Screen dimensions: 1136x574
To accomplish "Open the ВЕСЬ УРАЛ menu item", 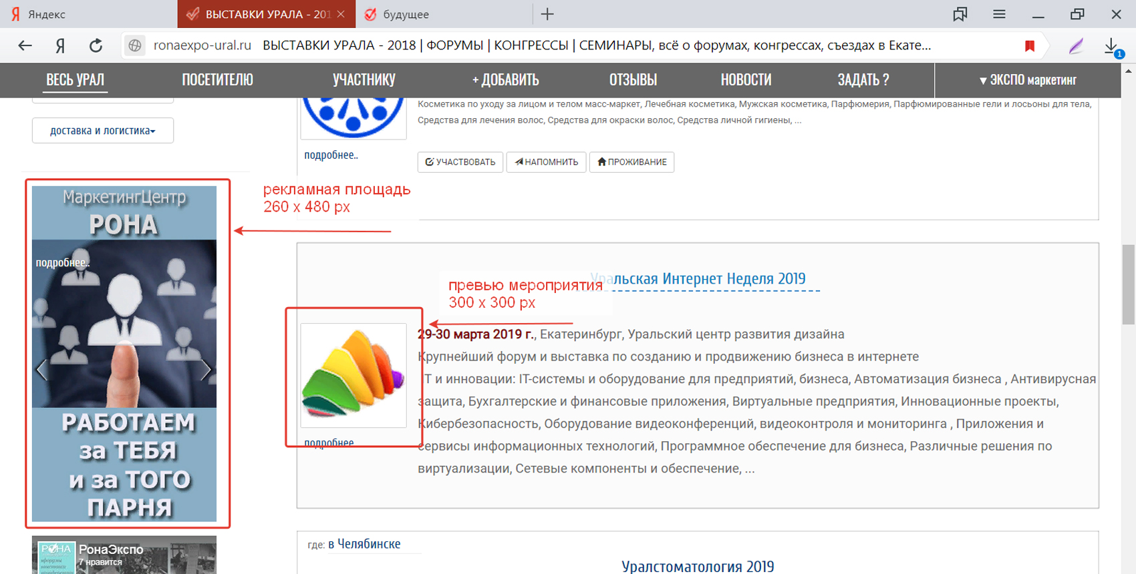I will tap(75, 80).
